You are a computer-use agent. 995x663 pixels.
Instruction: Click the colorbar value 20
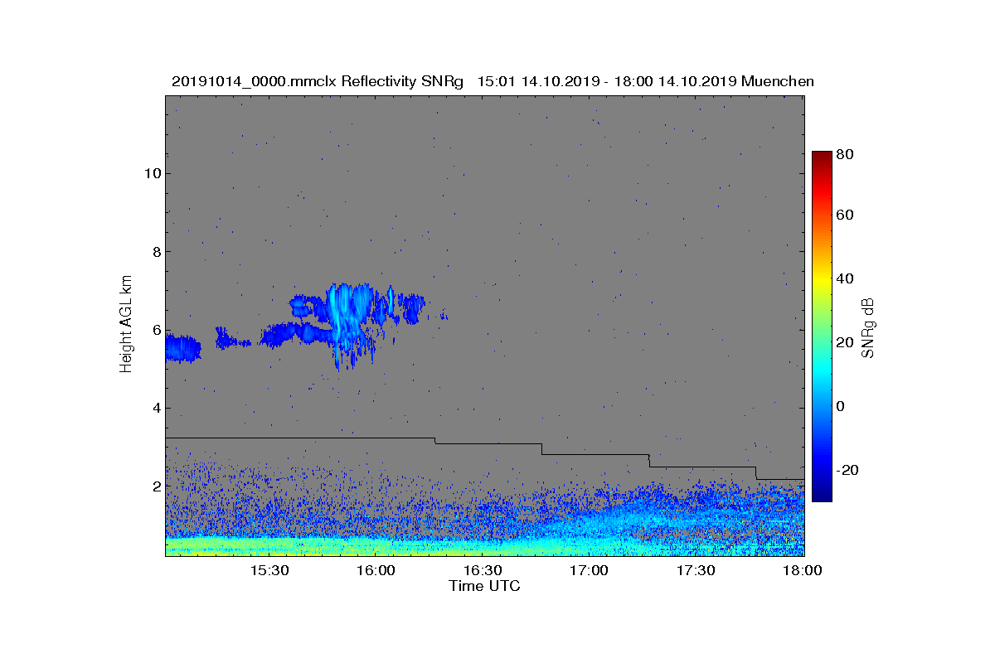846,342
